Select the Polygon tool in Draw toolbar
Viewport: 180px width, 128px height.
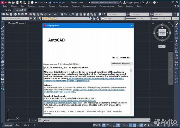coord(2,34)
